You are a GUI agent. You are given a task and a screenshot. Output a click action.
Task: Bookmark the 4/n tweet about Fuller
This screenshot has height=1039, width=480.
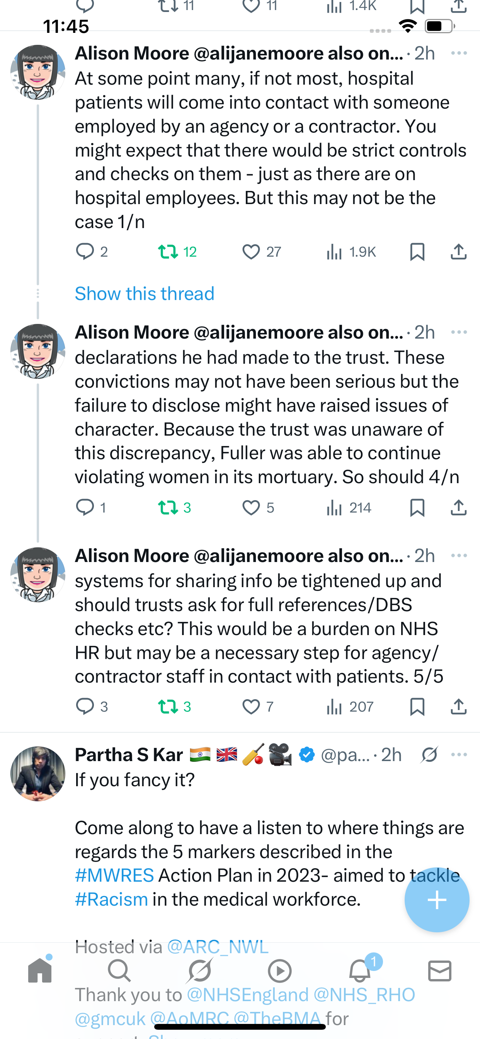coord(417,507)
